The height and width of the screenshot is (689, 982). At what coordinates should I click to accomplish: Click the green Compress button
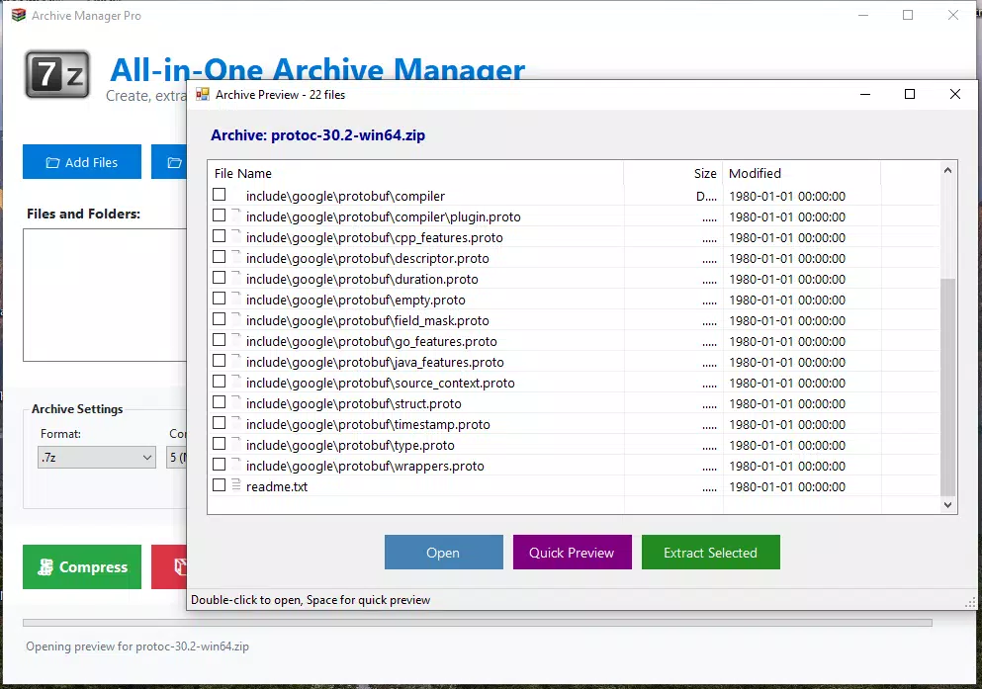click(x=82, y=567)
